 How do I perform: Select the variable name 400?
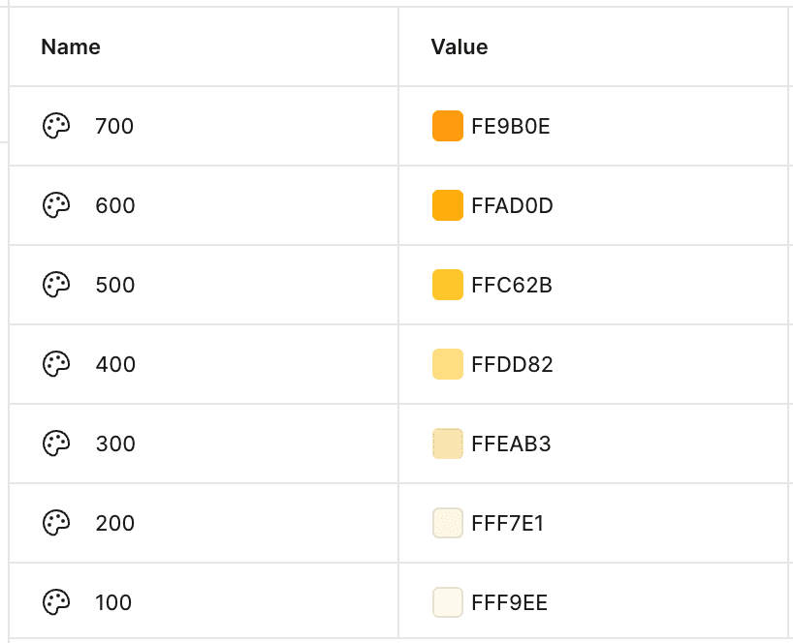[x=115, y=364]
